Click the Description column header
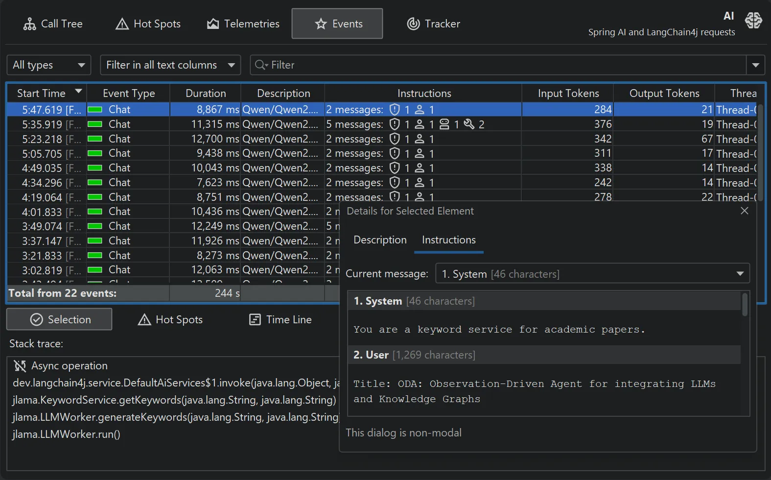 283,93
